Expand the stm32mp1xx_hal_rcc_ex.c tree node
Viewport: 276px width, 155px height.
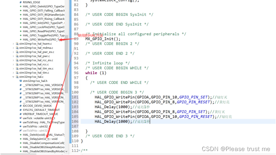pyautogui.click(x=14, y=60)
